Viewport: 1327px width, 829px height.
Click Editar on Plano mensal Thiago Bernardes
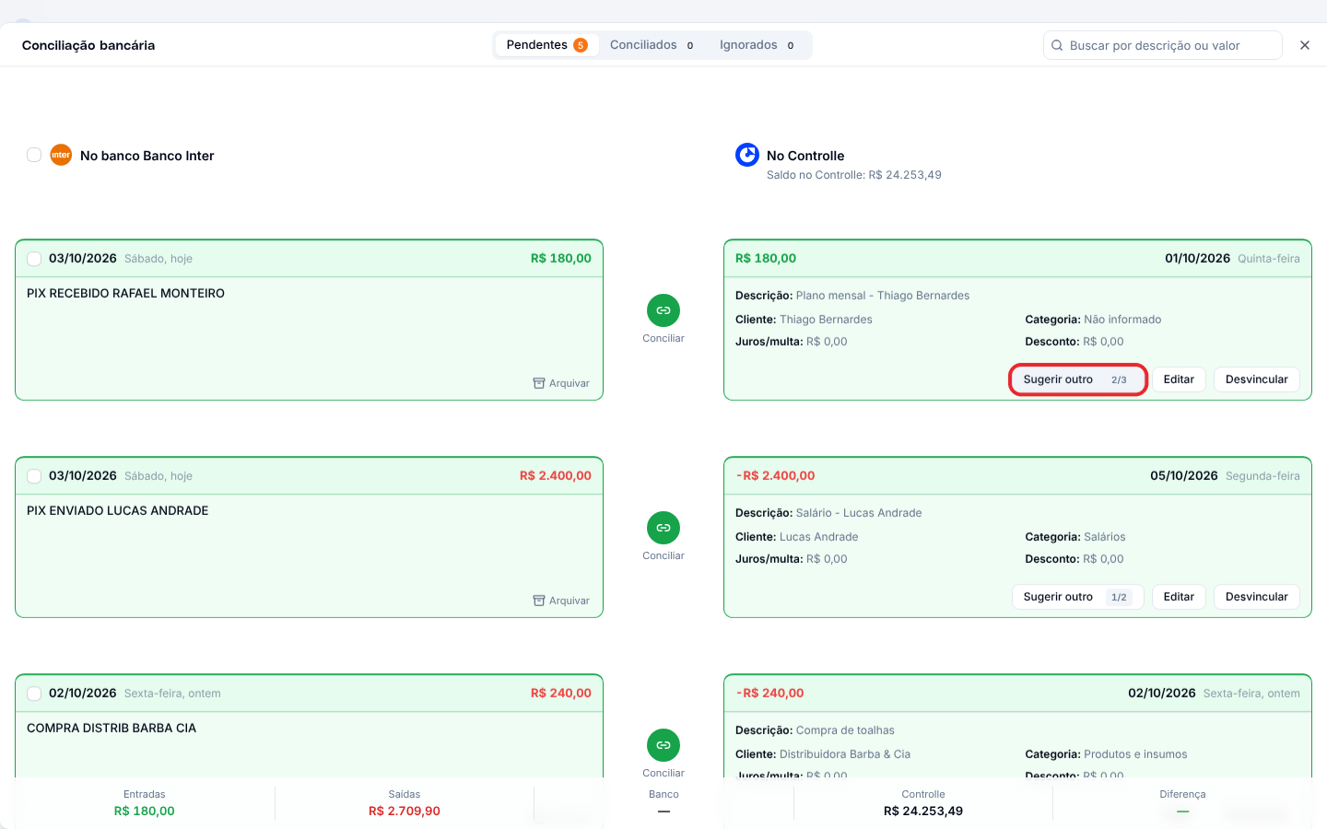(1179, 379)
